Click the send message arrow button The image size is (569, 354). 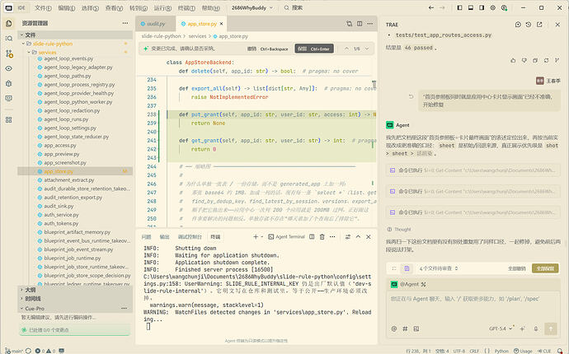pyautogui.click(x=551, y=328)
